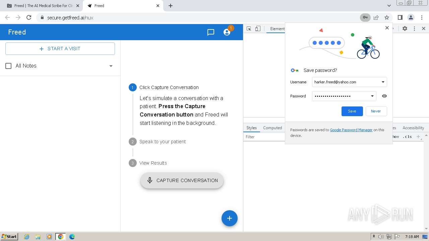The image size is (429, 241).
Task: Click the Freed logo text in header
Action: tap(17, 32)
